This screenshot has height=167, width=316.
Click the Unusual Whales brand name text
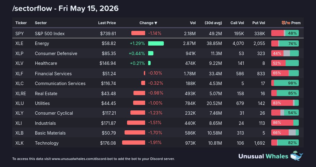(263, 156)
